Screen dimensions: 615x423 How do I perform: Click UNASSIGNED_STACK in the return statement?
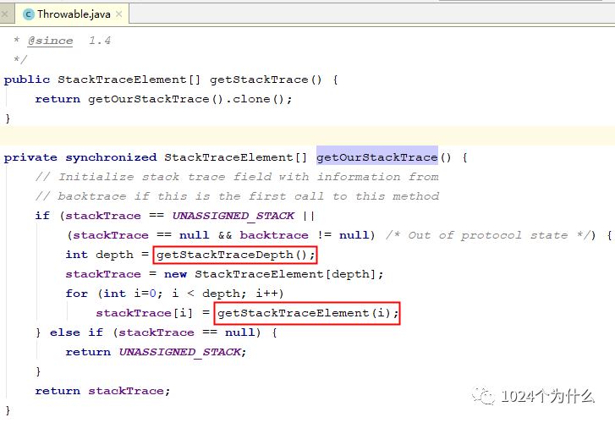coord(179,352)
